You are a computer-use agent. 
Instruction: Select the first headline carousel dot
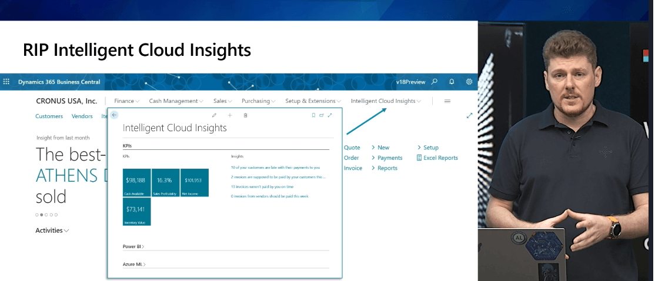click(x=37, y=215)
